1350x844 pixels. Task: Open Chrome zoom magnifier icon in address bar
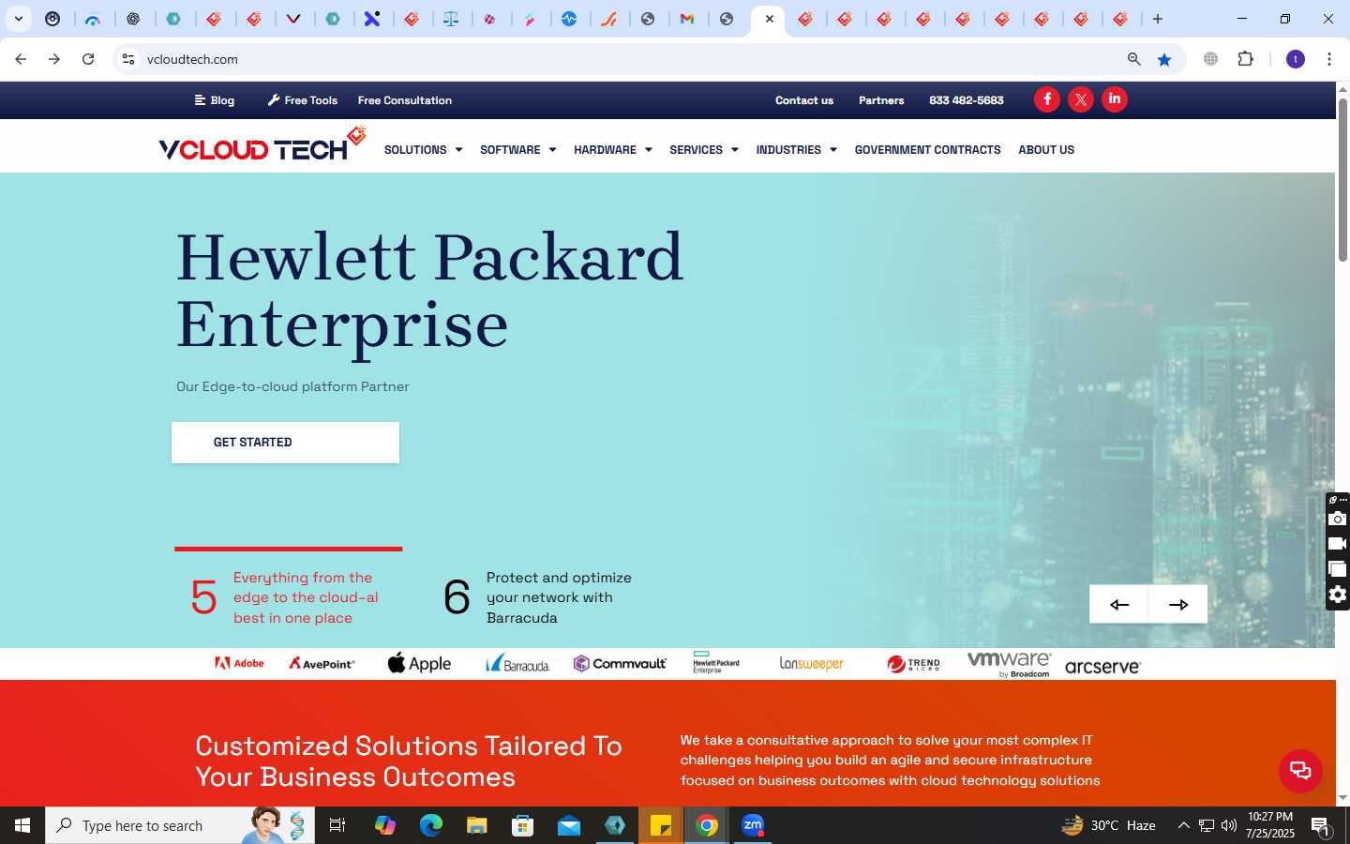point(1133,59)
